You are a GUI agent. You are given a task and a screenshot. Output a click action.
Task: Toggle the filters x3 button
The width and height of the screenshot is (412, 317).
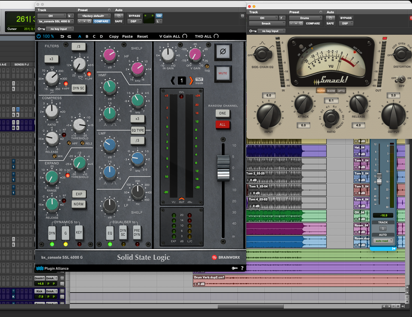pos(51,59)
